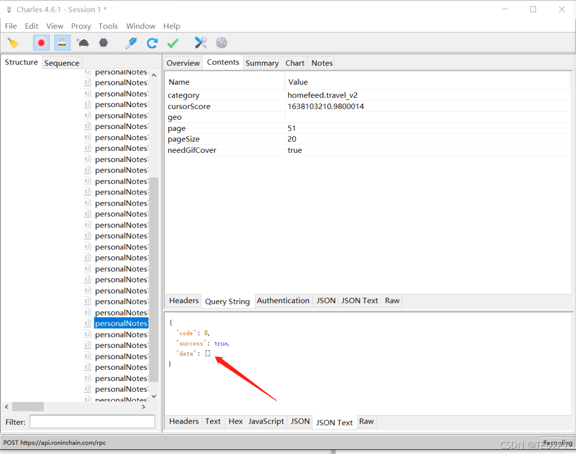This screenshot has height=454, width=576.
Task: Maximize the Charles window
Action: coord(533,10)
